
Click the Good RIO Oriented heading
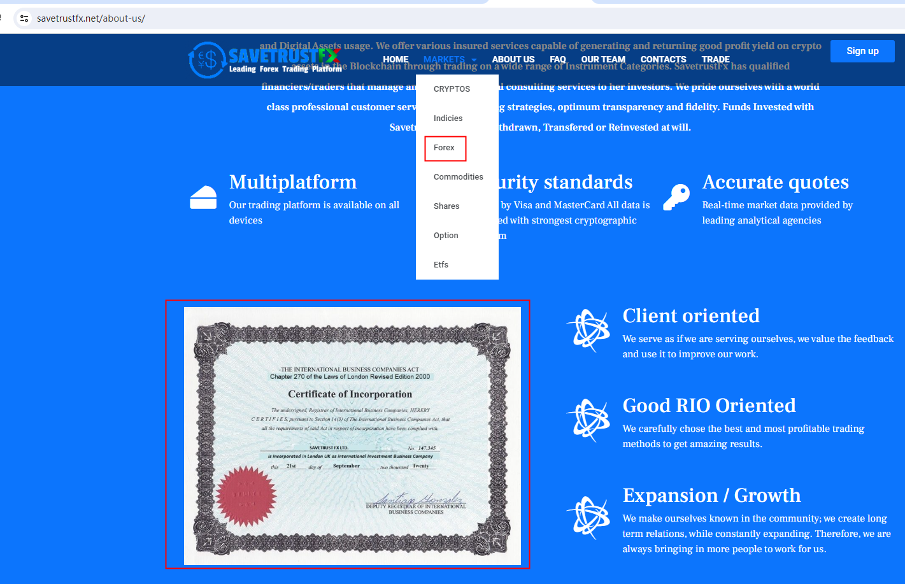[x=709, y=406]
